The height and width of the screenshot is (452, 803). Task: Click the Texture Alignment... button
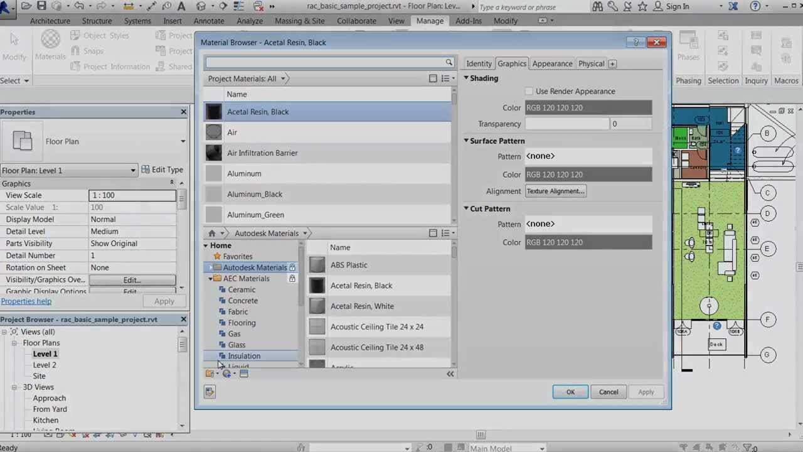(x=556, y=191)
